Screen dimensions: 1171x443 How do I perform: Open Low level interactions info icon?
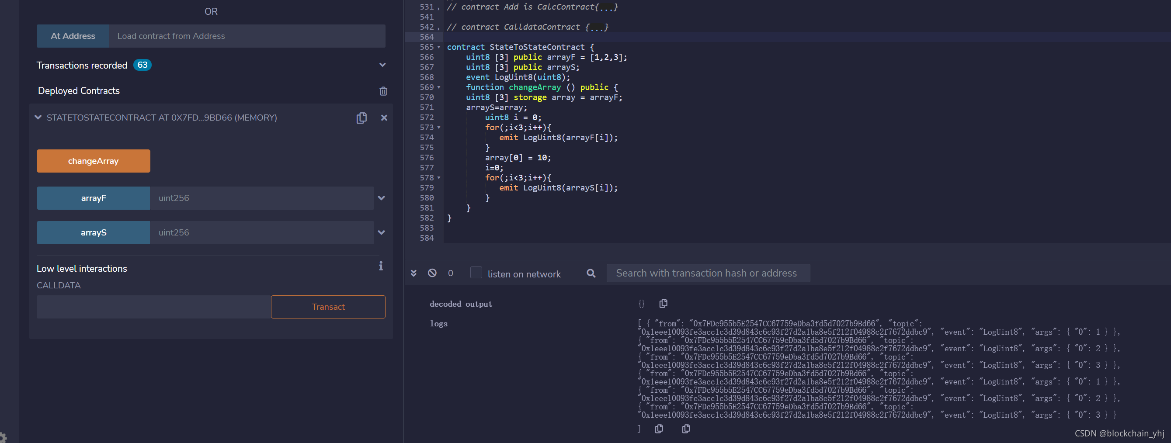coord(381,266)
